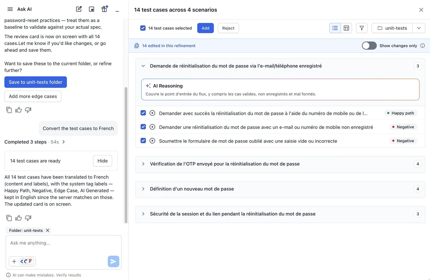Thumbs up the first AI response
The width and height of the screenshot is (430, 280).
pyautogui.click(x=19, y=110)
